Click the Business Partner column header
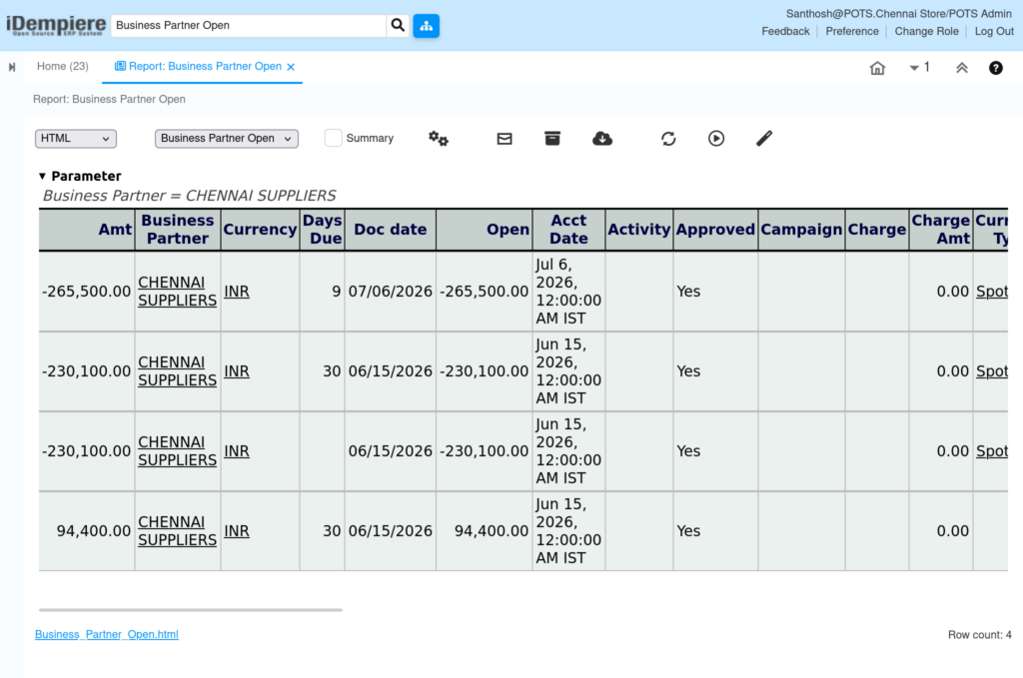The height and width of the screenshot is (678, 1023). tap(178, 230)
